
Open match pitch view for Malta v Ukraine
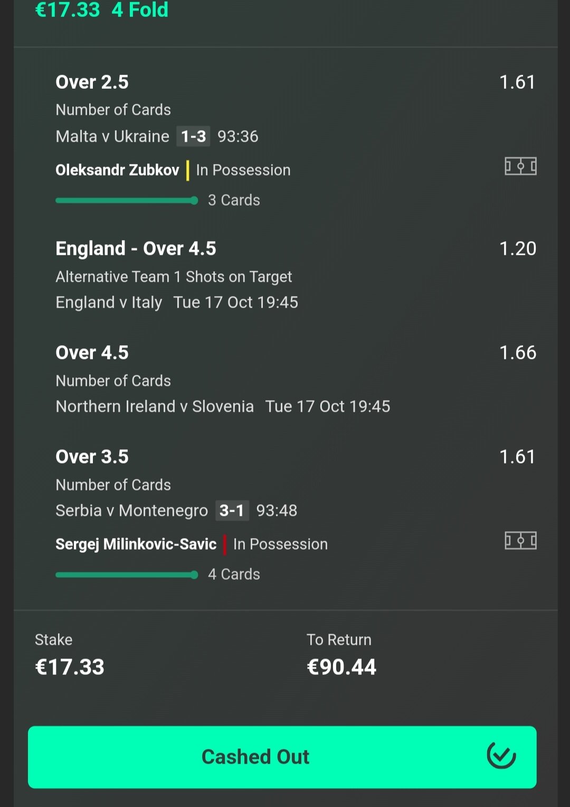(x=520, y=166)
